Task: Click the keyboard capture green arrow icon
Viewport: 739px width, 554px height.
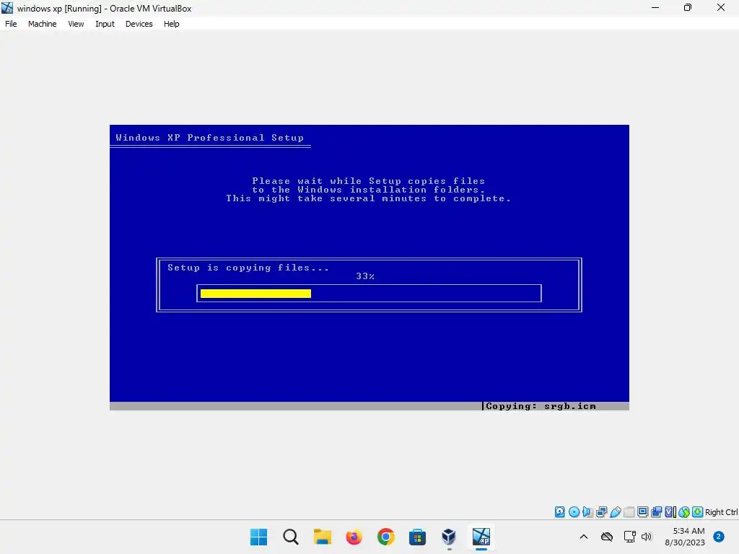Action: tap(698, 512)
